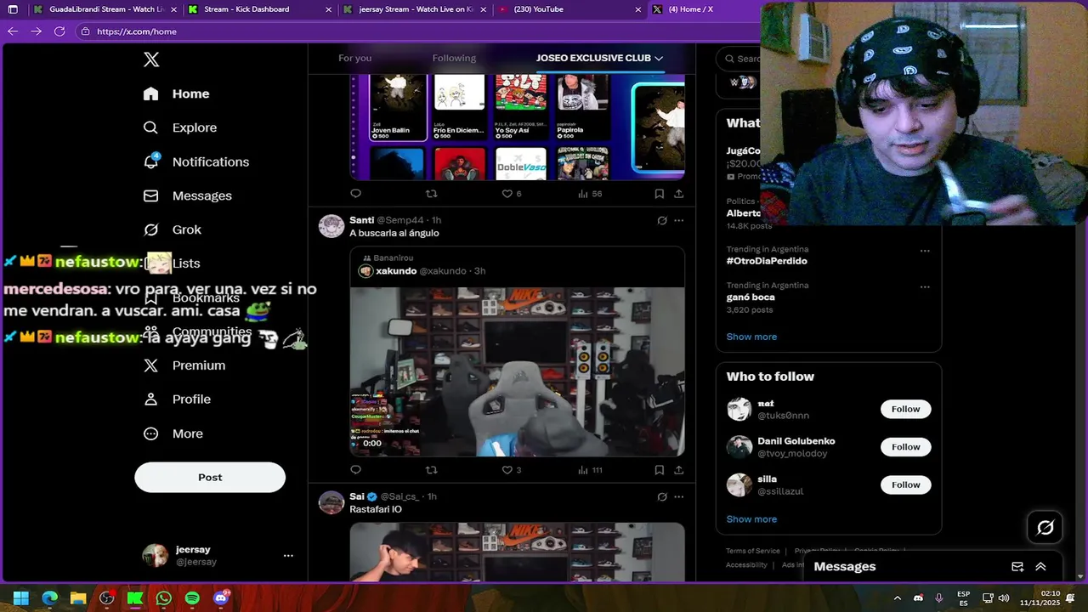The image size is (1088, 612).
Task: Switch to the Following tab
Action: (454, 58)
